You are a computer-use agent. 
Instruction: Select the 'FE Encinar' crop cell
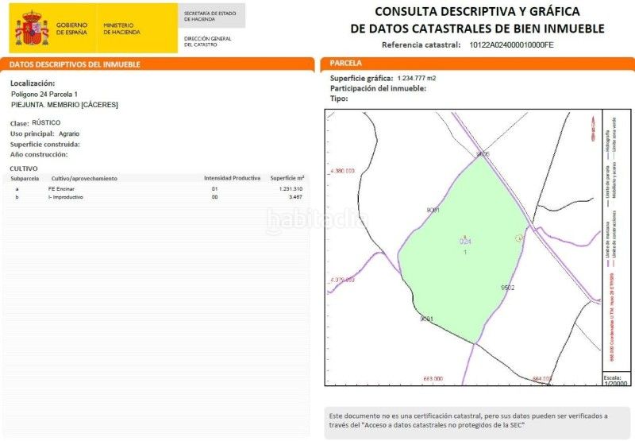point(61,189)
